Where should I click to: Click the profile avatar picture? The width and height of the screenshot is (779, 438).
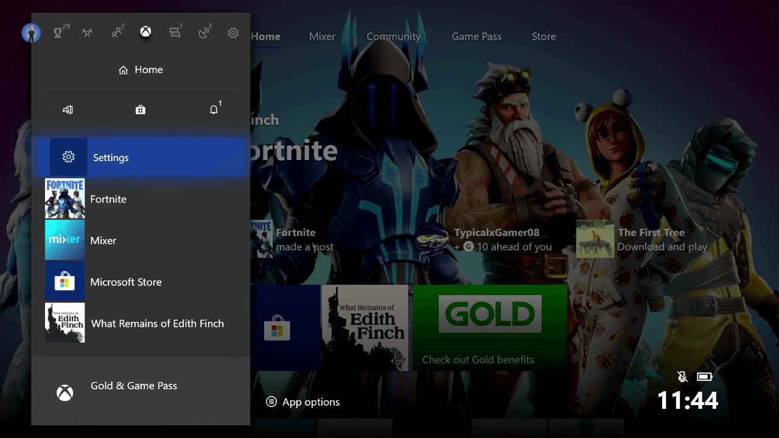pyautogui.click(x=31, y=33)
